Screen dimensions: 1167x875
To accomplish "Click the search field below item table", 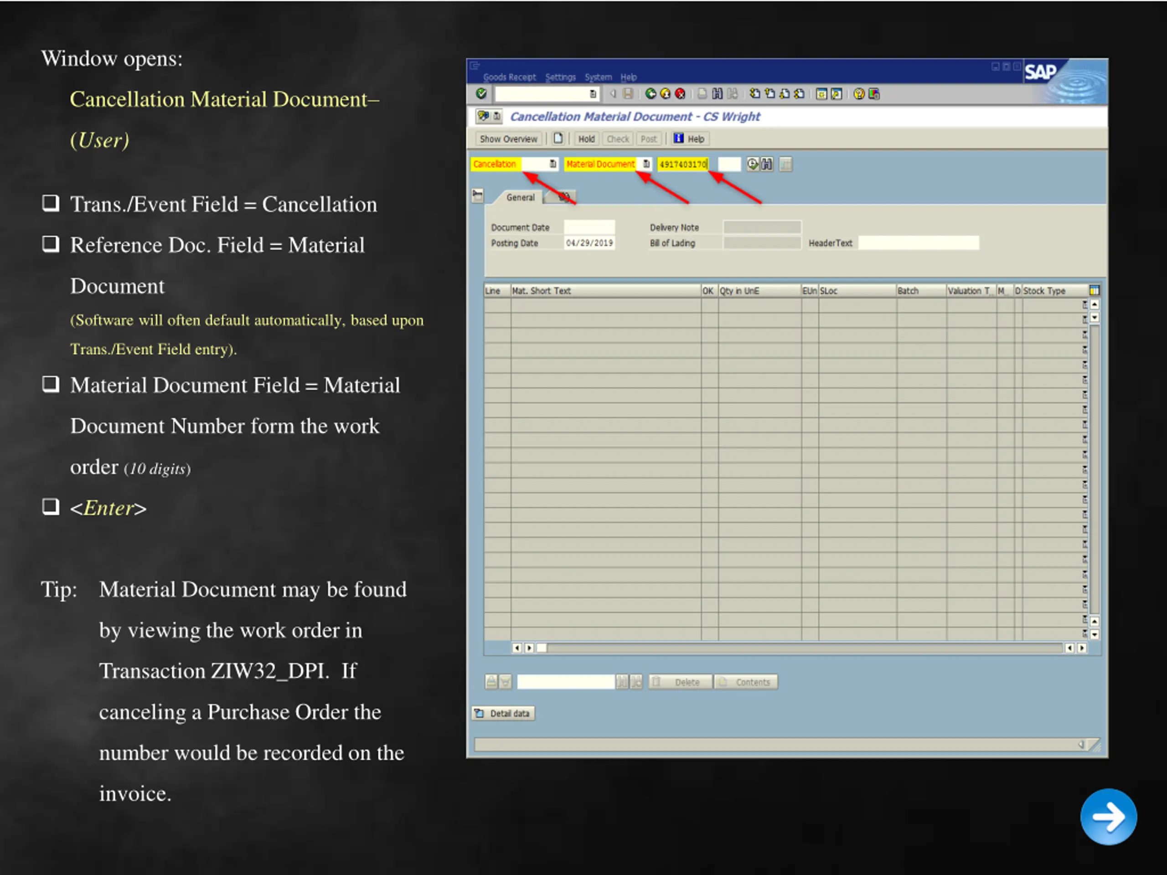I will point(566,682).
